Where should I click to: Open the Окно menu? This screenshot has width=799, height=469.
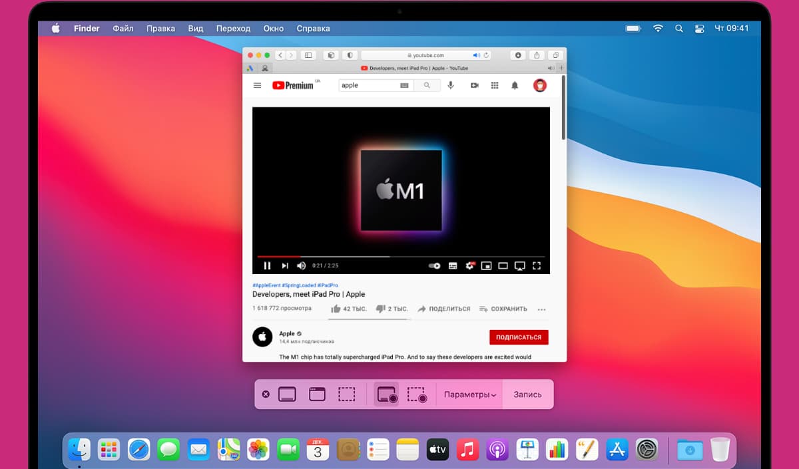point(273,29)
